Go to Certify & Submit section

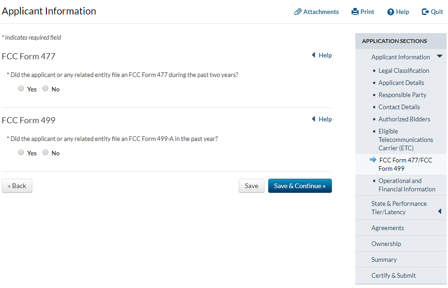(393, 275)
